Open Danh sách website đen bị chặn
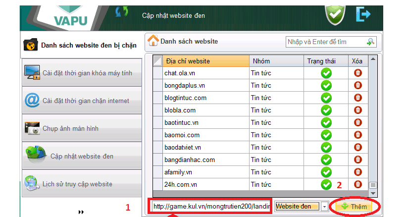 81,45
